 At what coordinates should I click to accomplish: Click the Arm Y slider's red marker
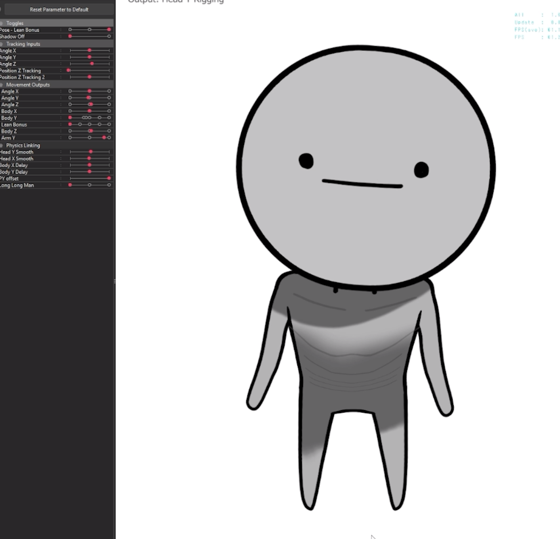point(105,138)
